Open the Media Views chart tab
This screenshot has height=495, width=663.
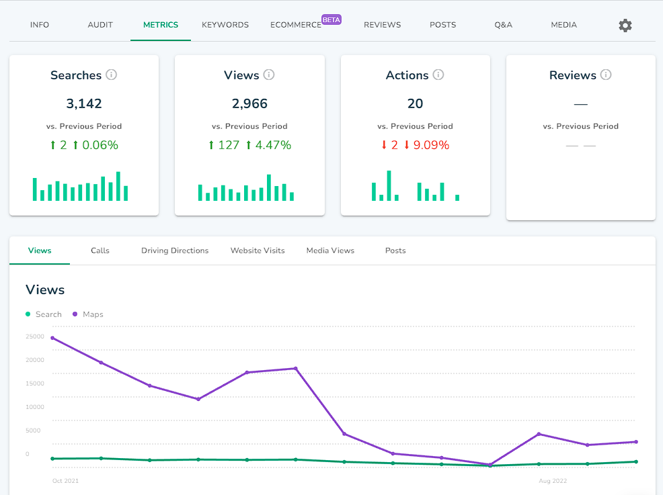(x=330, y=251)
